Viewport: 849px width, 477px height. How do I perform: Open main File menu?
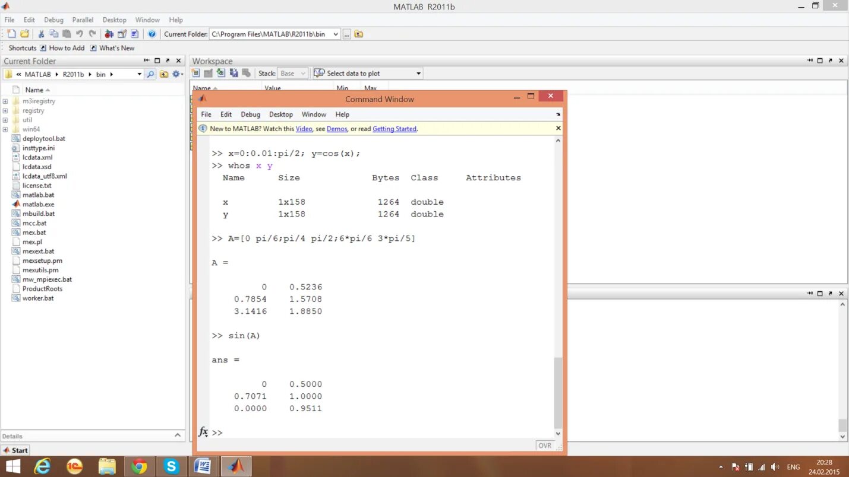pyautogui.click(x=10, y=20)
